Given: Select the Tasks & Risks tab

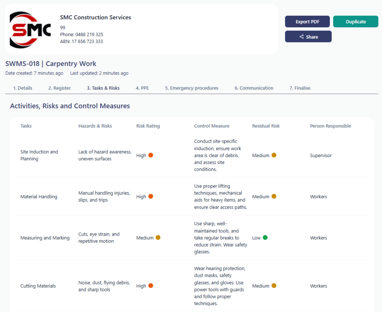Looking at the screenshot, I should point(103,88).
